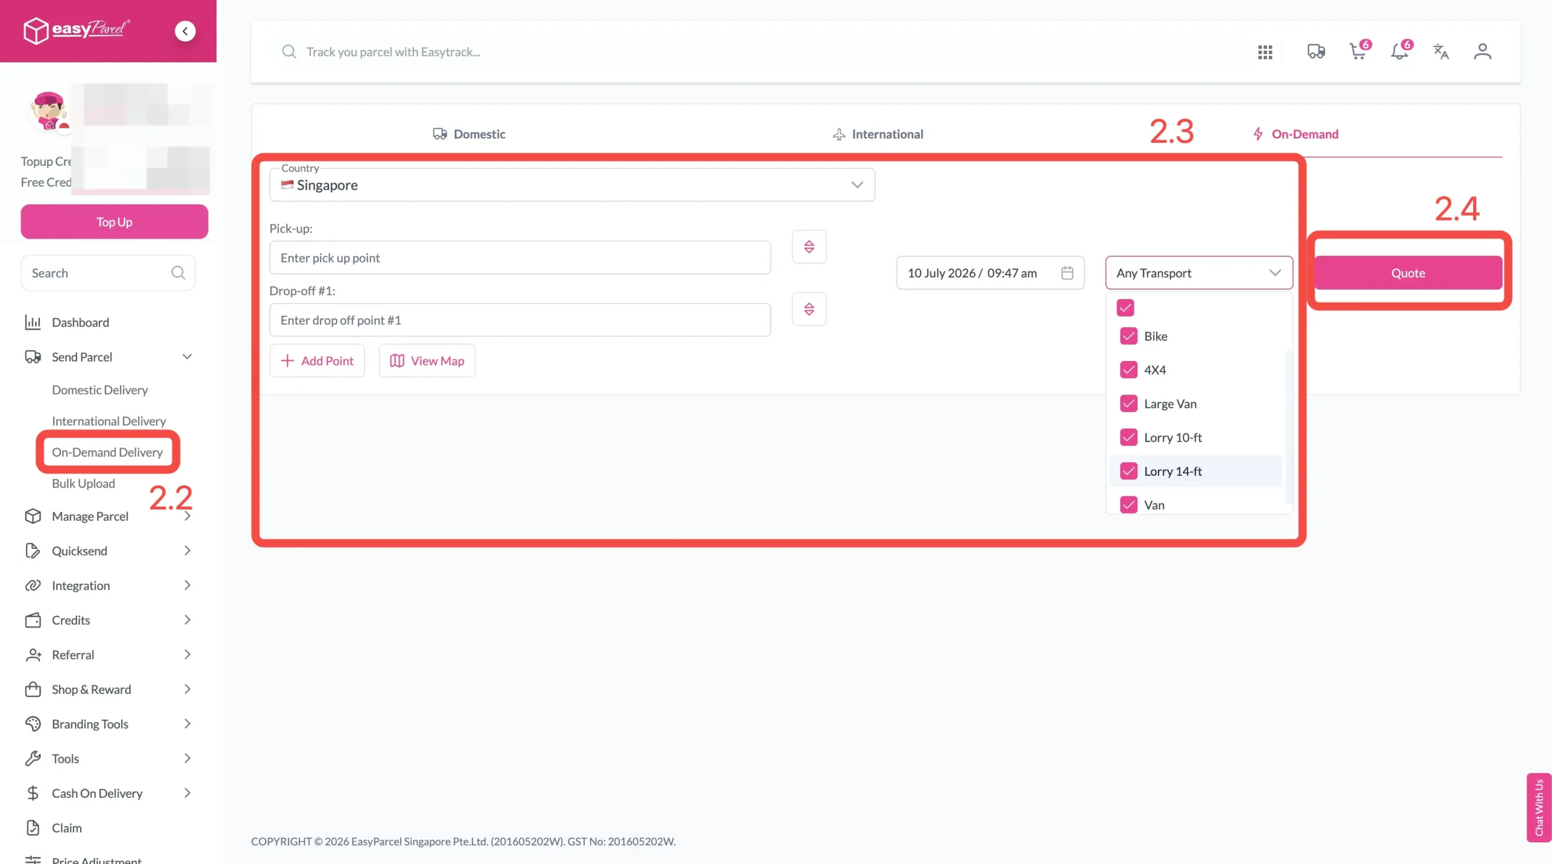The height and width of the screenshot is (864, 1552).
Task: Toggle the Lorry 14-ft checkbox
Action: (1128, 471)
